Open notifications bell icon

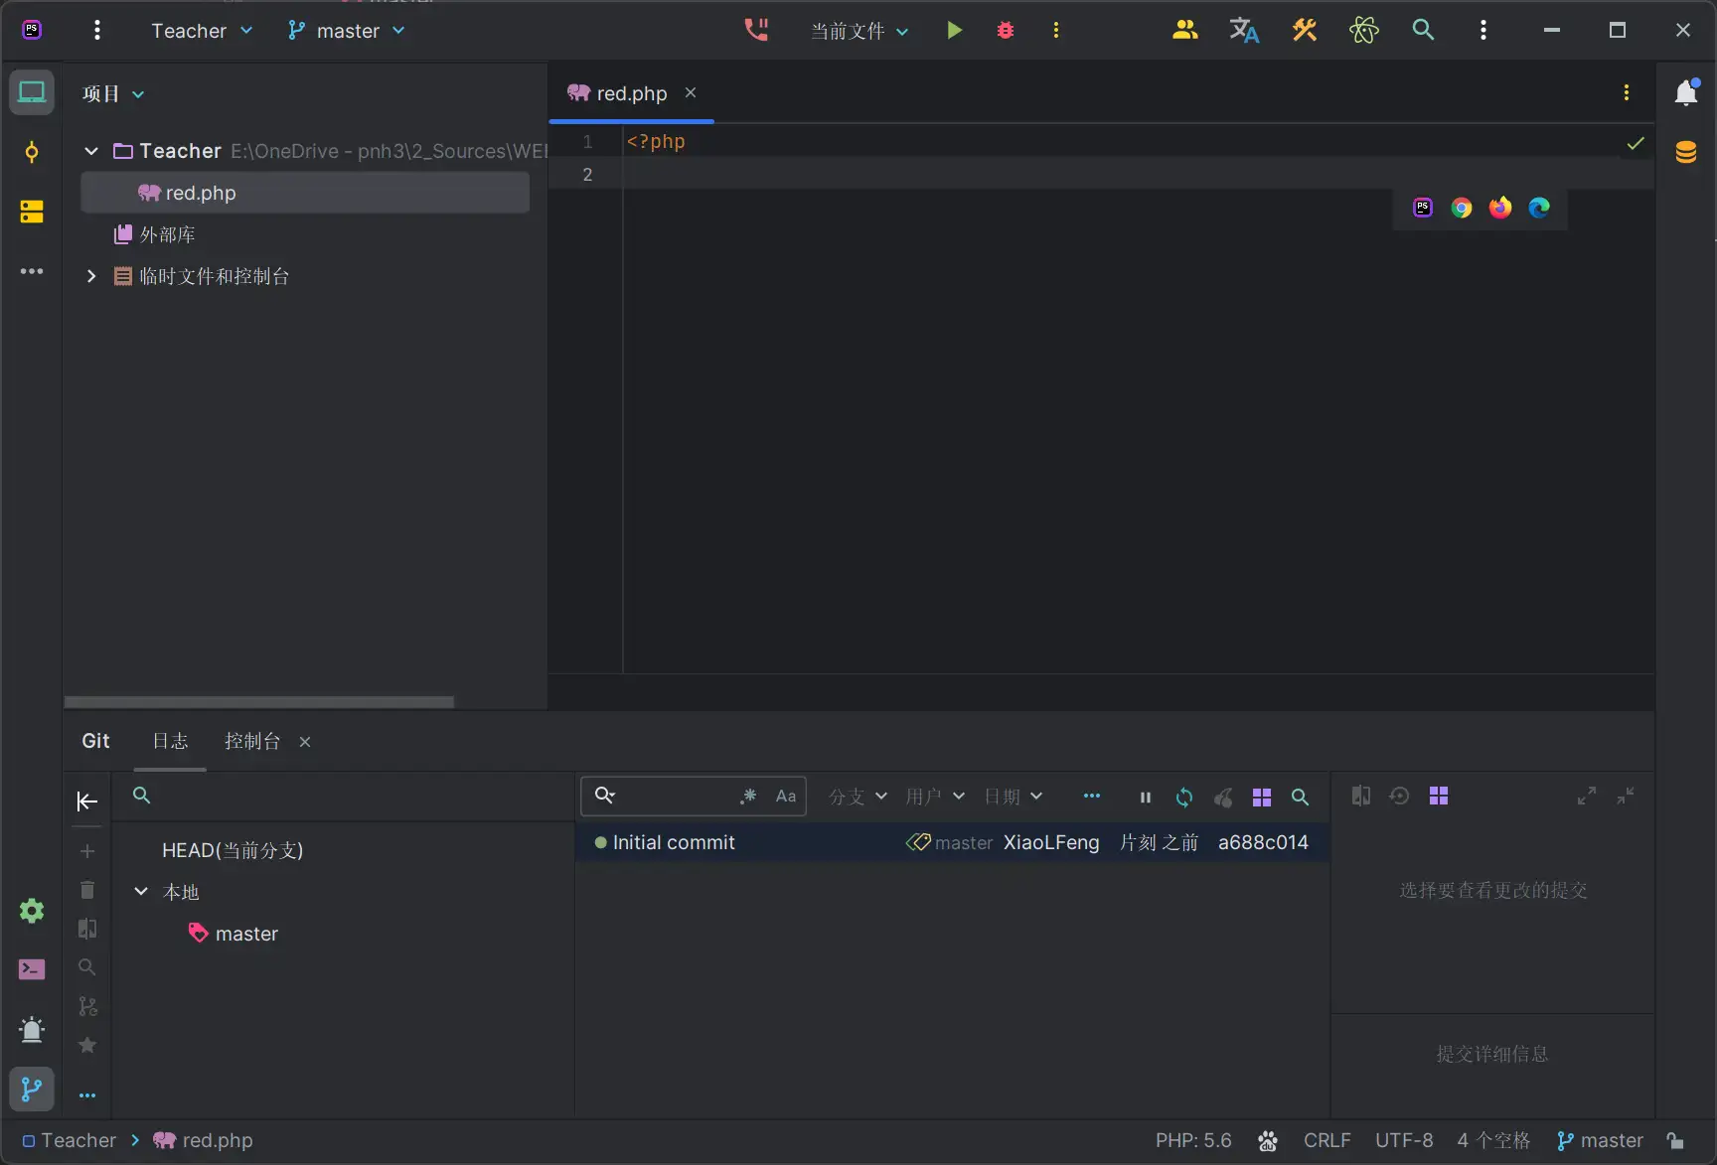pos(1686,92)
